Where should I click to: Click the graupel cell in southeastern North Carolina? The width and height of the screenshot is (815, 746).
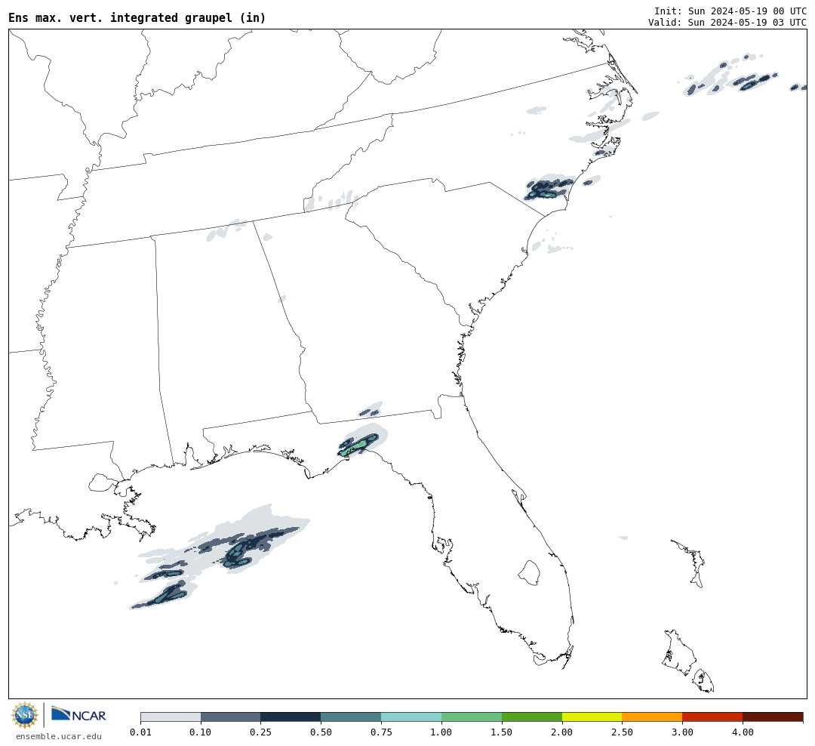click(548, 188)
